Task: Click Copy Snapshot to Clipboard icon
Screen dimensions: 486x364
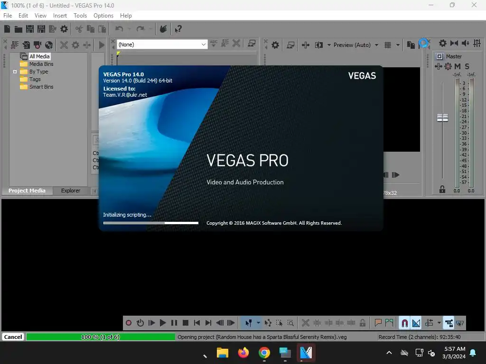Action: click(x=411, y=45)
